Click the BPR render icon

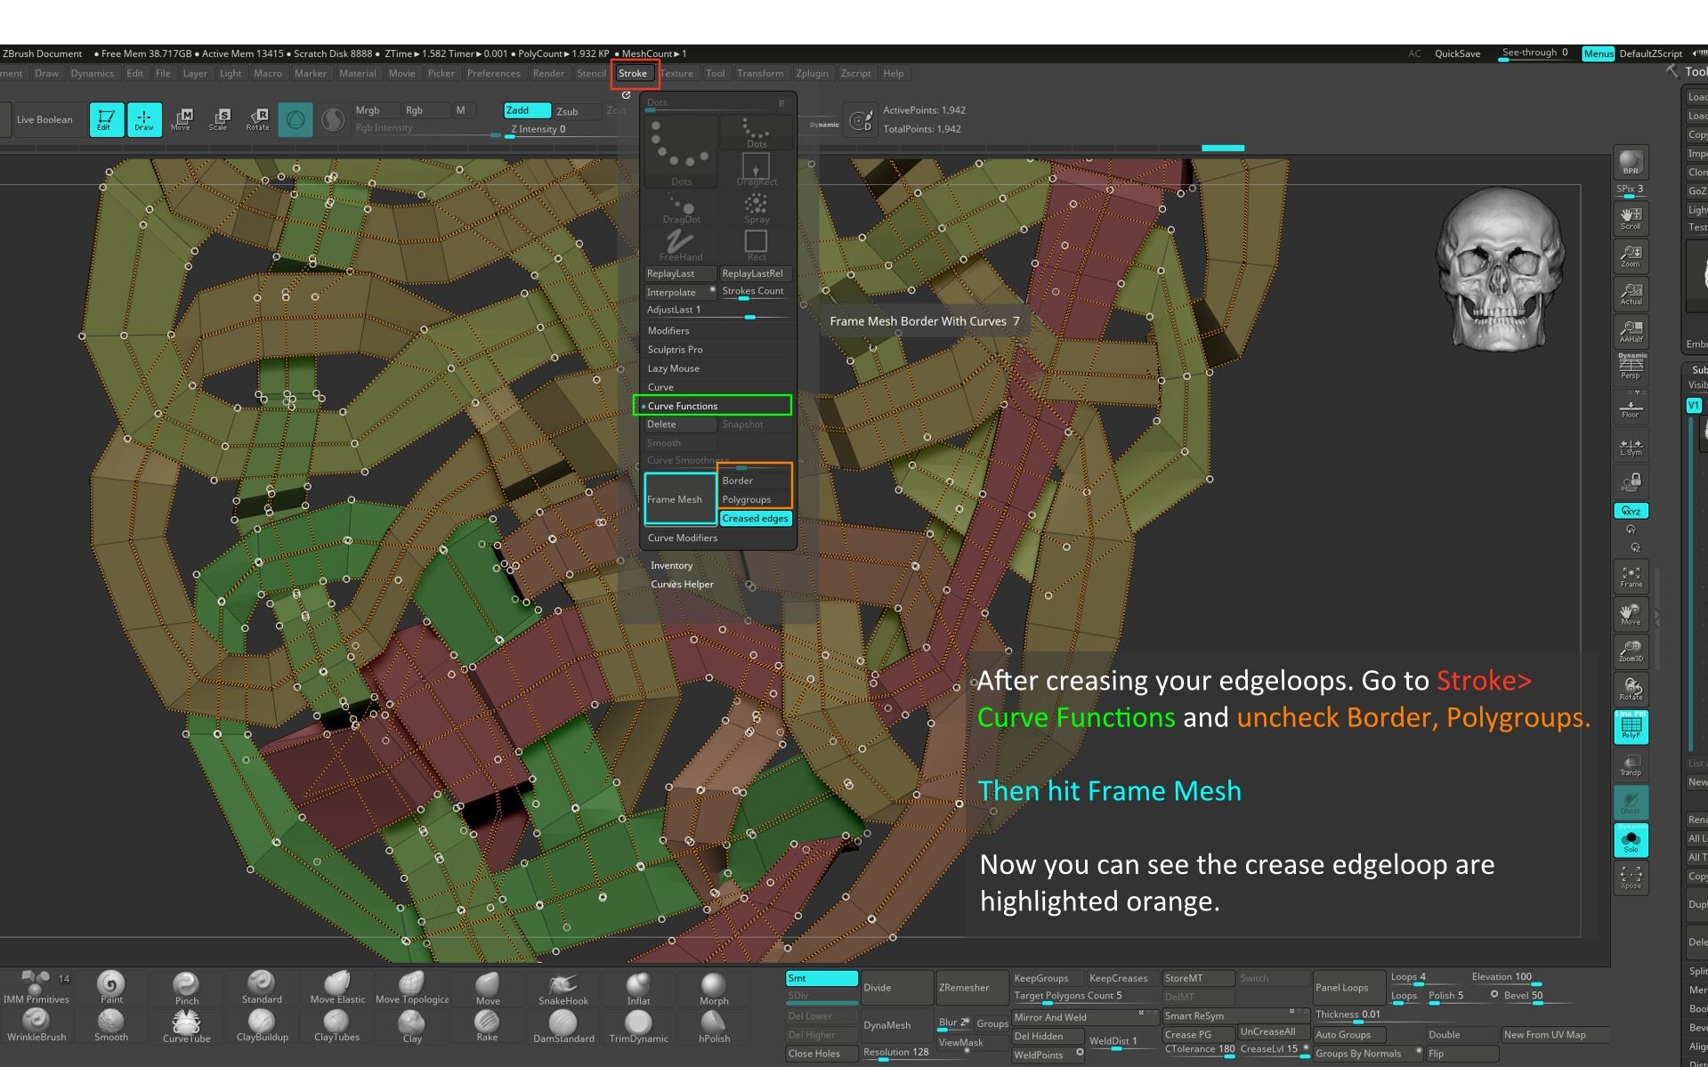[x=1631, y=162]
